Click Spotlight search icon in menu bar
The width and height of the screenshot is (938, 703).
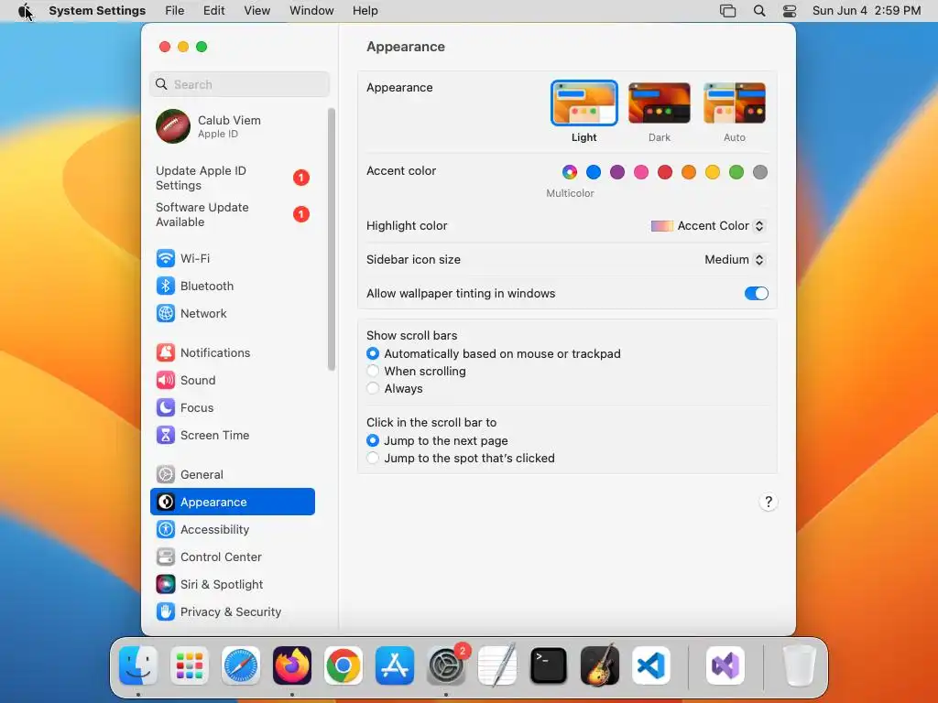click(759, 11)
